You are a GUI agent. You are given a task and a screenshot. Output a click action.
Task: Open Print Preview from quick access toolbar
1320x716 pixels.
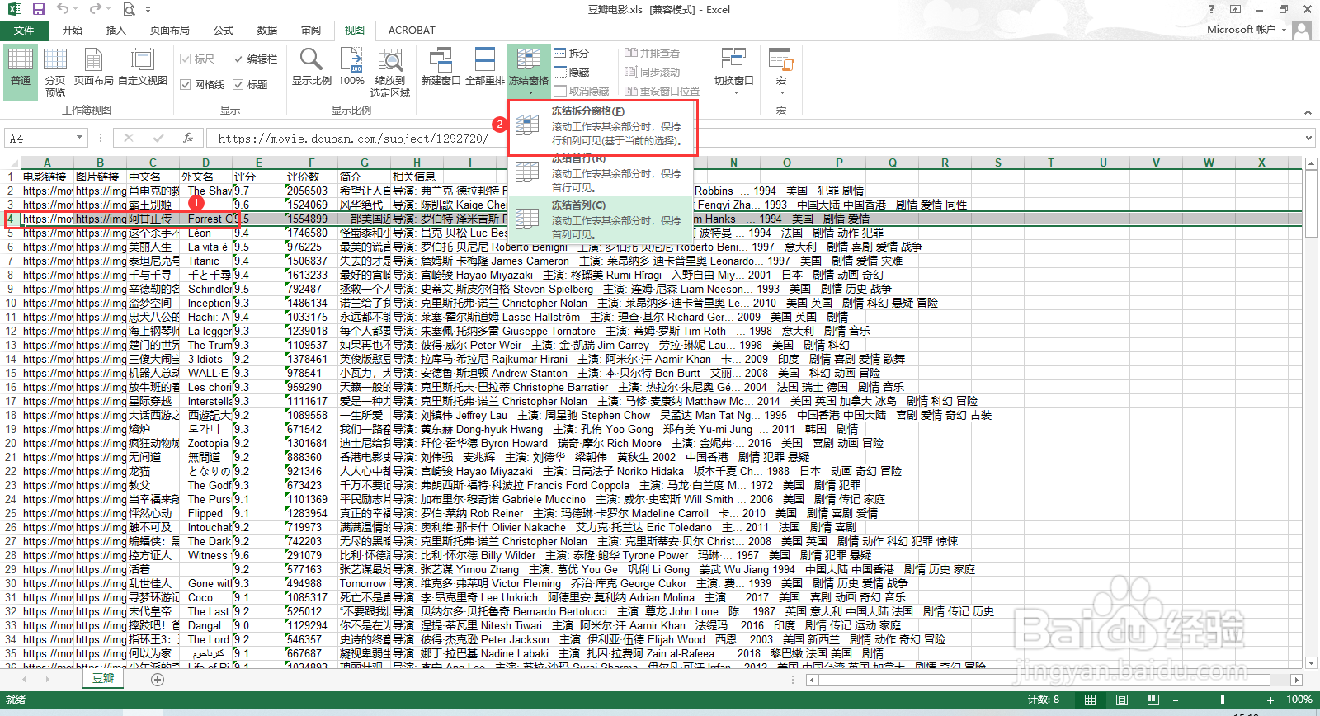tap(129, 9)
